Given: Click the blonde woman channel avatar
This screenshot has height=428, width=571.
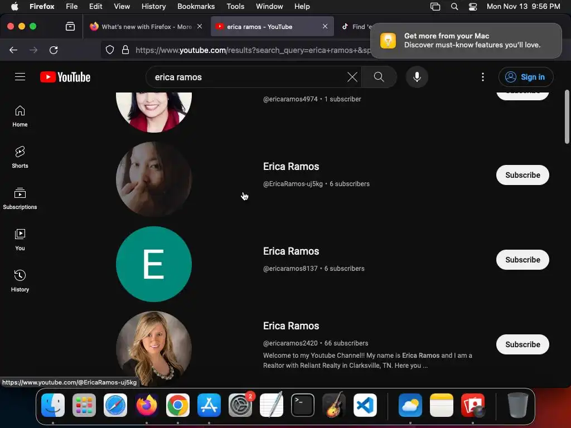Looking at the screenshot, I should click(x=154, y=349).
